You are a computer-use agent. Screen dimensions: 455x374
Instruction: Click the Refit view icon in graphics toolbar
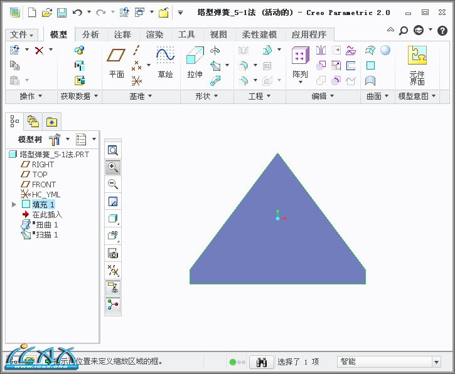pos(112,150)
